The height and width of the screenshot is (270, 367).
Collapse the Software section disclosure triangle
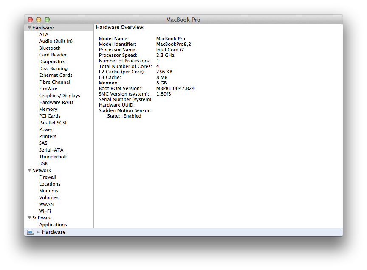pos(29,218)
